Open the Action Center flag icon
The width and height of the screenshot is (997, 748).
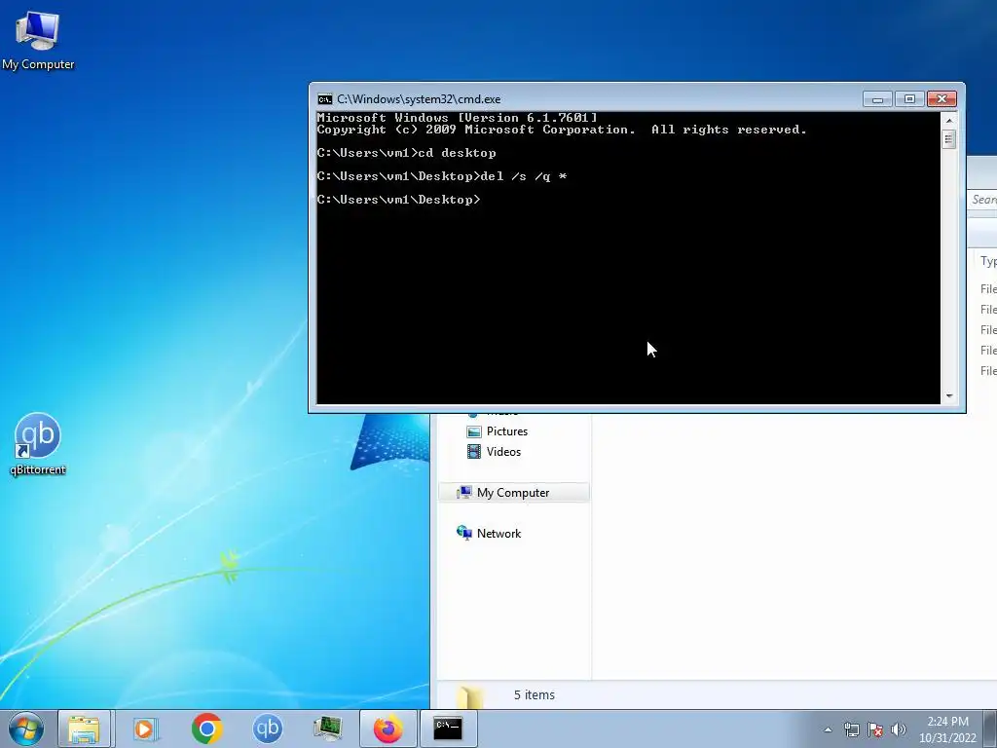pos(875,729)
